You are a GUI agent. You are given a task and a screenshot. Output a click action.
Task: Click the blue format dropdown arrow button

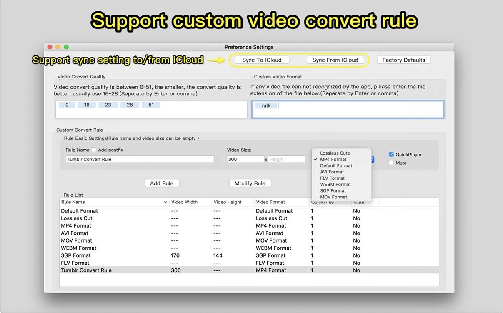tap(372, 159)
